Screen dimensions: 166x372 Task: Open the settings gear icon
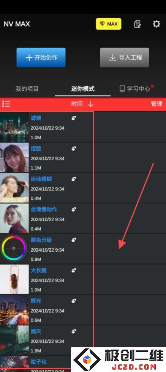[x=156, y=24]
